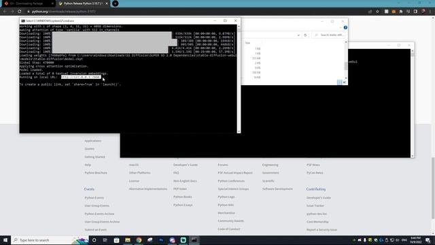The width and height of the screenshot is (435, 245).
Task: Open the notification center icon
Action: click(428, 240)
